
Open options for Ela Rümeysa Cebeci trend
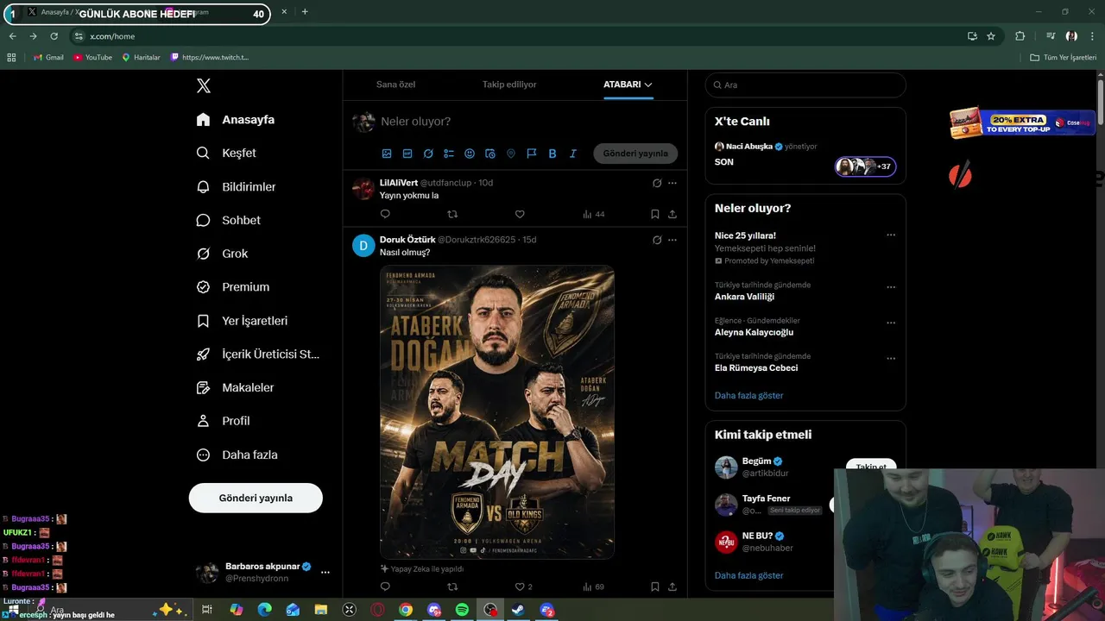coord(891,358)
